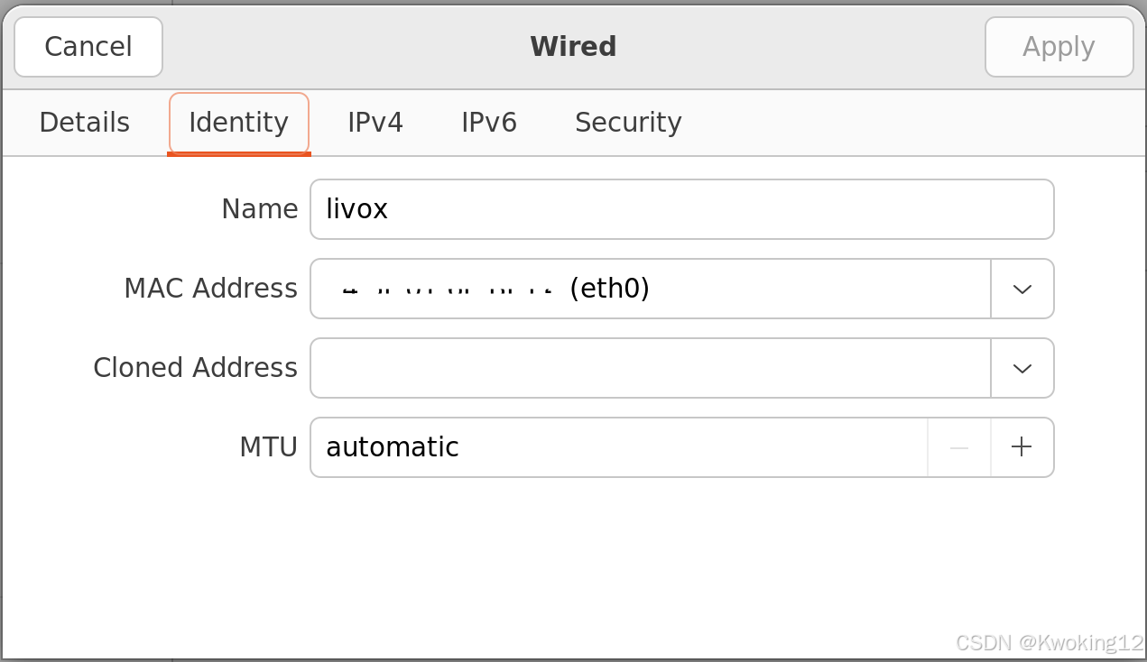Open the Cloned Address dropdown arrow
Viewport: 1147px width, 662px height.
click(x=1022, y=368)
